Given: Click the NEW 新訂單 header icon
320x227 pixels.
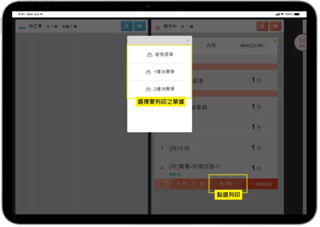Looking at the screenshot, I should point(22,27).
